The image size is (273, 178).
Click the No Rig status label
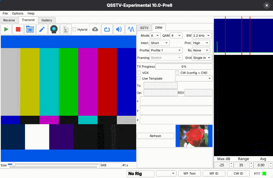tap(140, 174)
